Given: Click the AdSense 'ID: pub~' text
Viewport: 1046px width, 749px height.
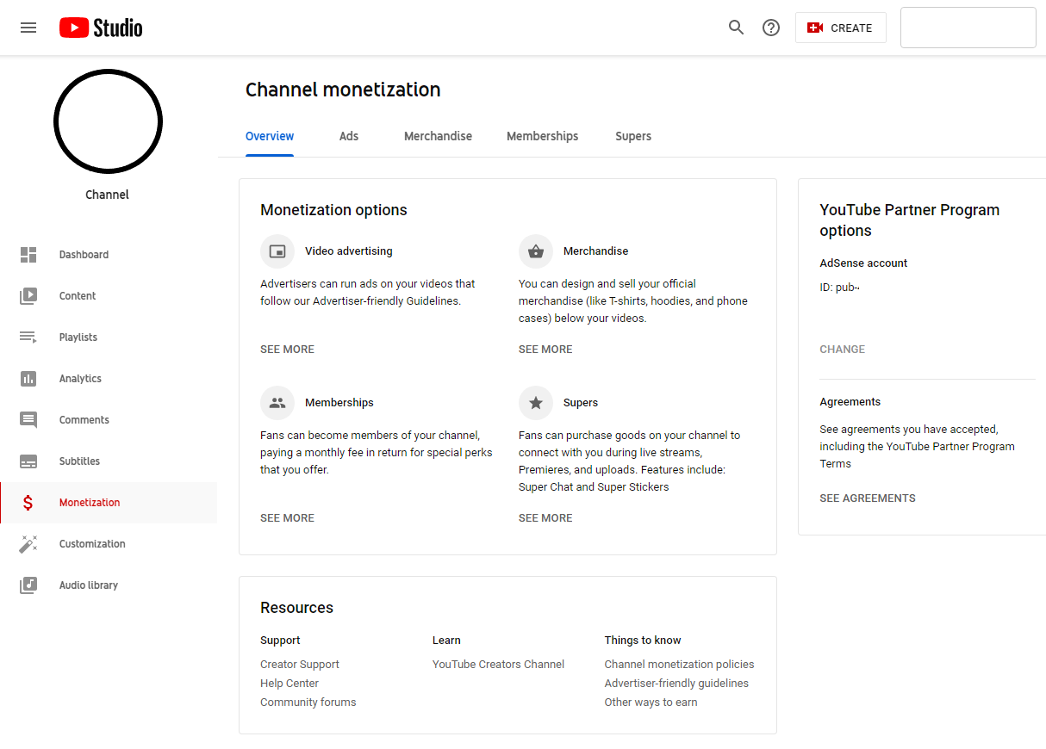Looking at the screenshot, I should pos(839,288).
